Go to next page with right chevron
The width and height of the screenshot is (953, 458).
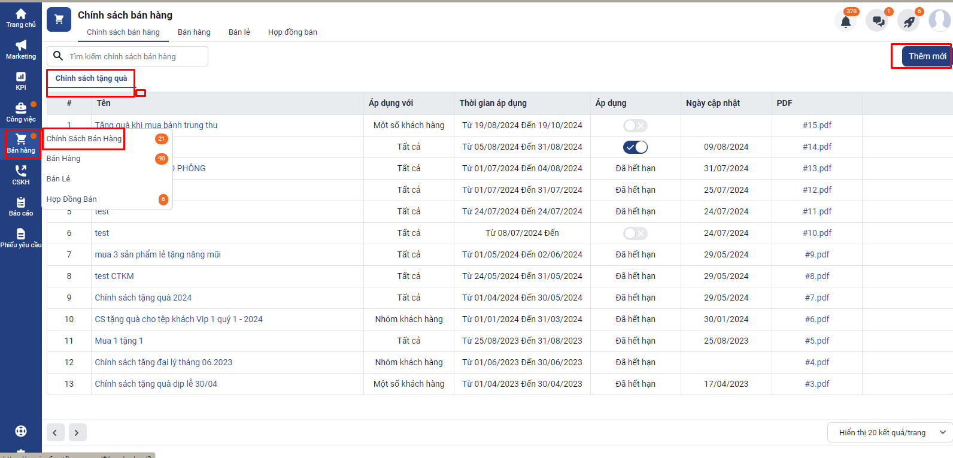[x=77, y=432]
